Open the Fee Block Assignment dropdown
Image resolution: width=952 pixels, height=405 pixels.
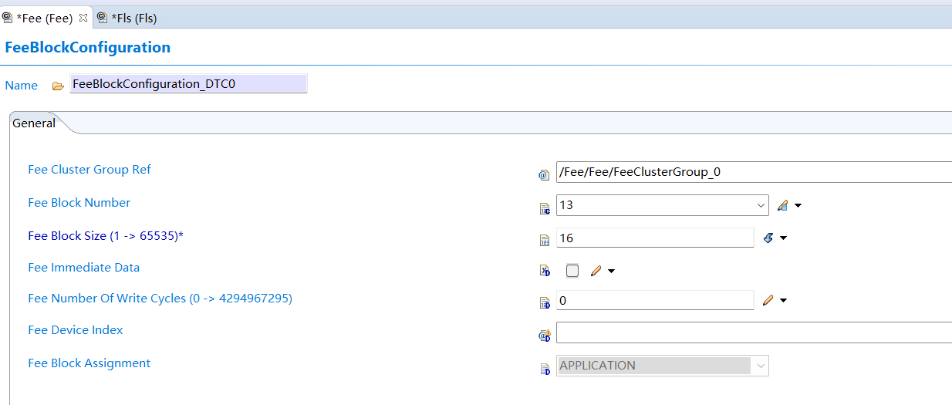(x=761, y=366)
